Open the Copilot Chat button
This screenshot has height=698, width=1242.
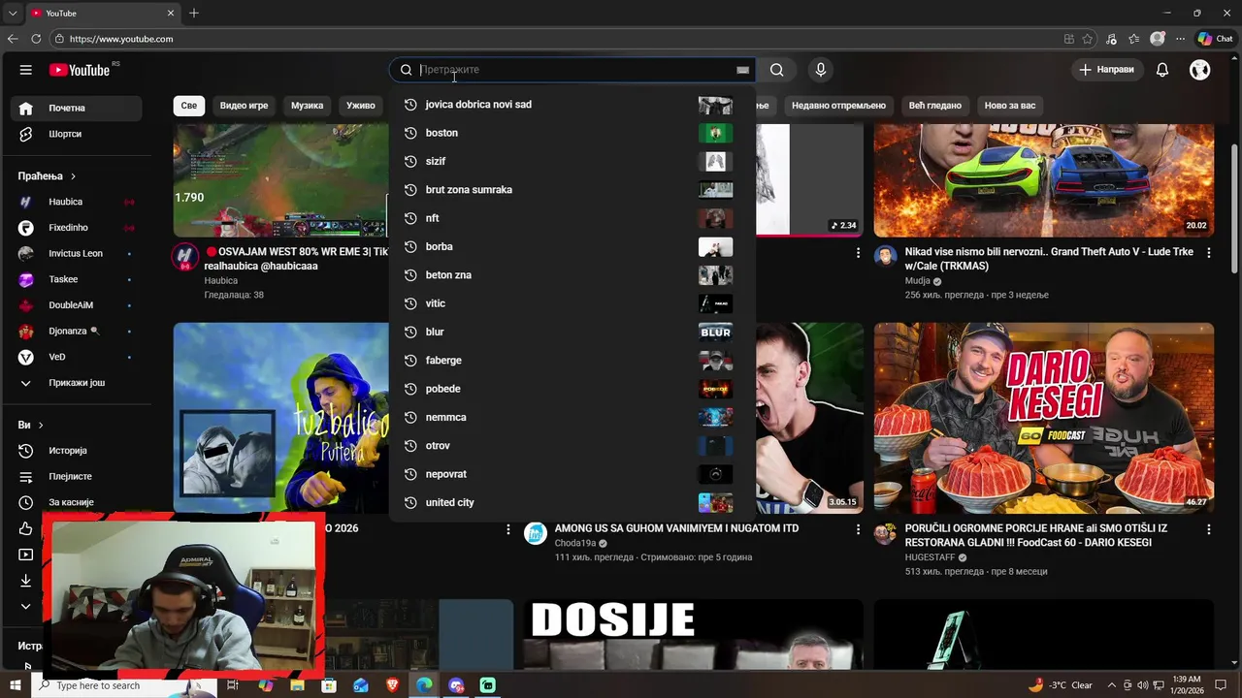pyautogui.click(x=1215, y=39)
